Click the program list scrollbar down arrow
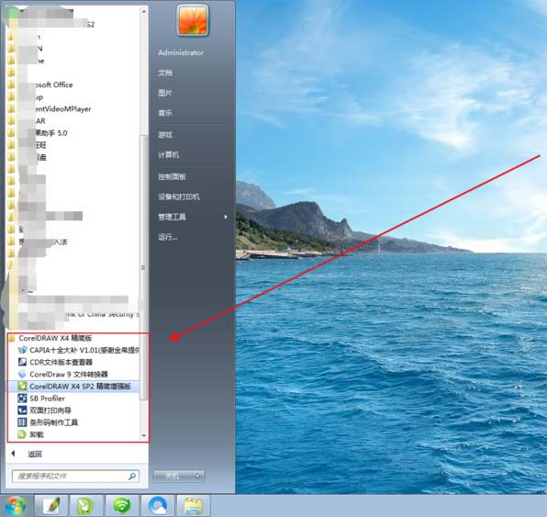The image size is (547, 517). pos(144,435)
